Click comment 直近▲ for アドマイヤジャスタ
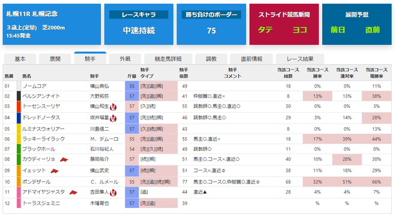The width and height of the screenshot is (396, 217). [200, 192]
